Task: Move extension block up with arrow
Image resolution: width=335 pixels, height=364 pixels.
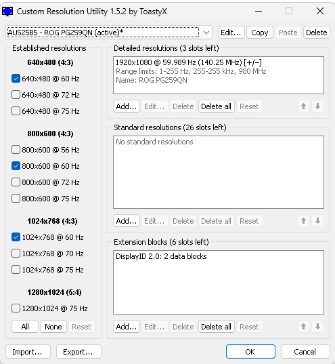Action: click(303, 327)
